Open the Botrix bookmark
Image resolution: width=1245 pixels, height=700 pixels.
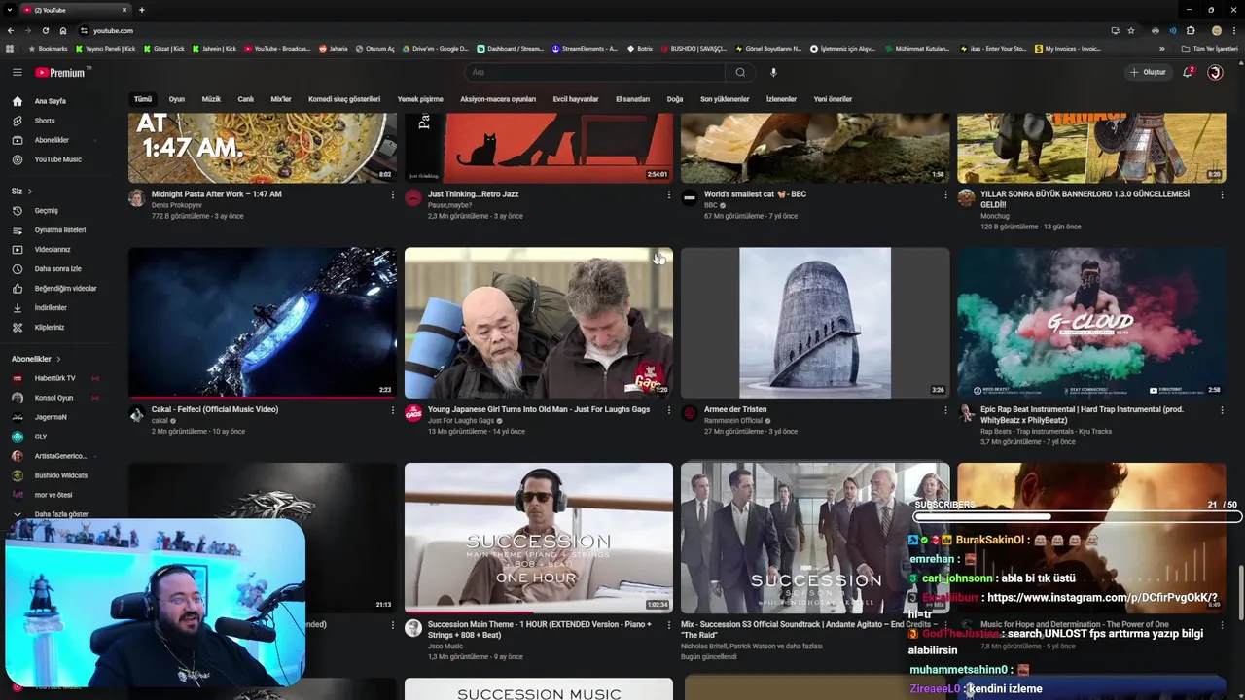click(640, 49)
